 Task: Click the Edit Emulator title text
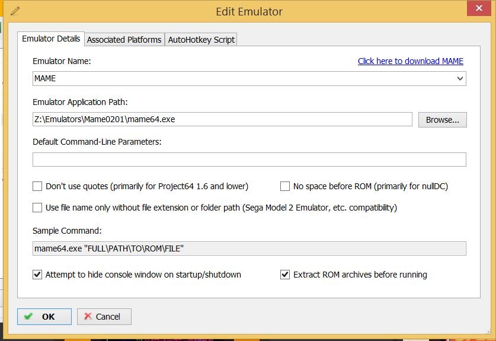click(x=249, y=12)
